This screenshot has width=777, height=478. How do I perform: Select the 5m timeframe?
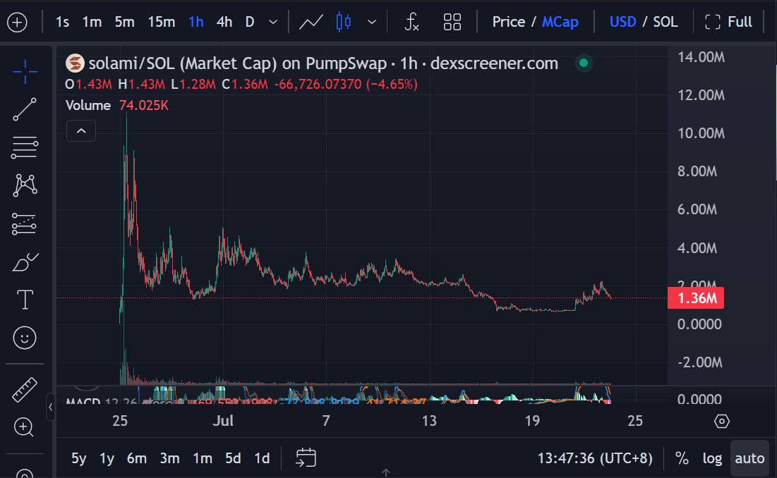point(124,23)
